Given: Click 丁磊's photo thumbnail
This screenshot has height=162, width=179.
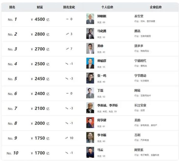Looking at the screenshot, I should pyautogui.click(x=90, y=93).
